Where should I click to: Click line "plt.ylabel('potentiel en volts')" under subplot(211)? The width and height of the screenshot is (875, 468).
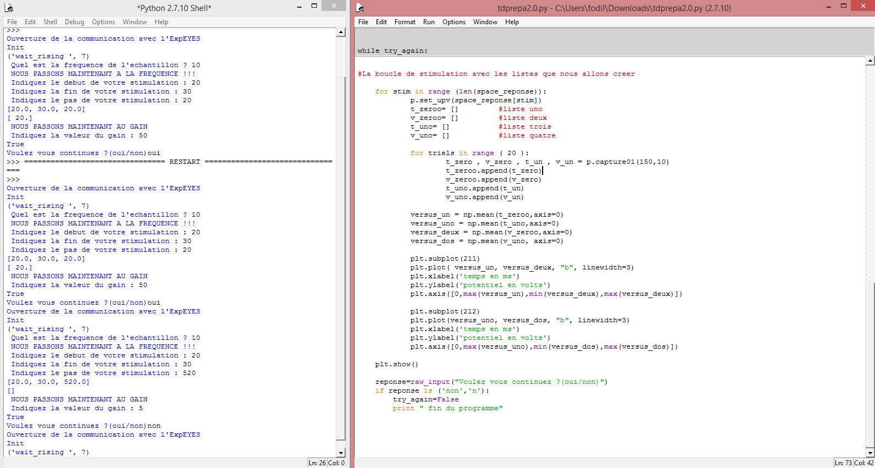[480, 285]
